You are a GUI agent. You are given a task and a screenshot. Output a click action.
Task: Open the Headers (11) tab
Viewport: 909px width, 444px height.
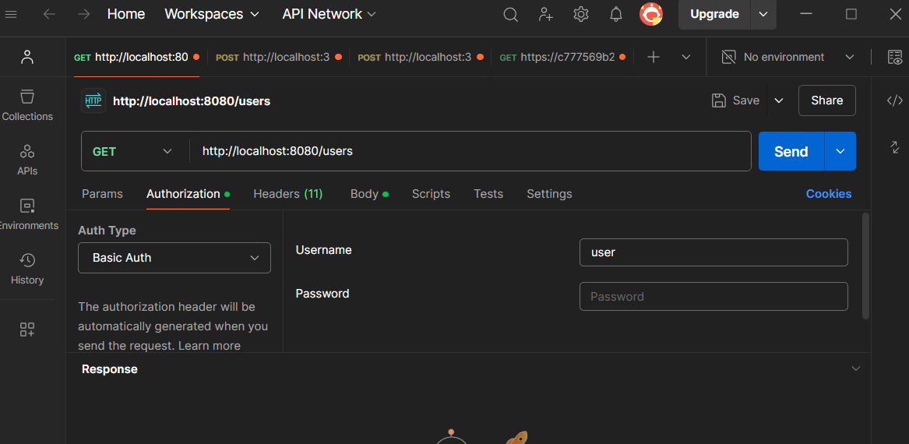point(288,194)
